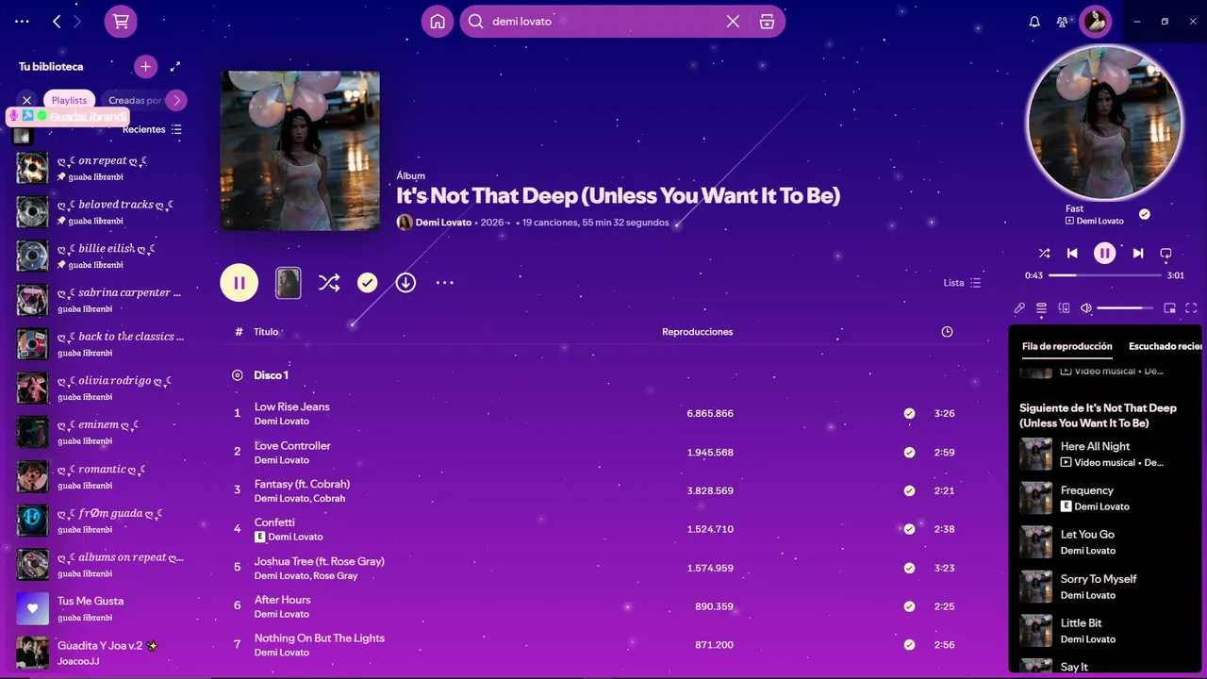Open the Recientes sort dropdown
This screenshot has width=1207, height=679.
(153, 129)
